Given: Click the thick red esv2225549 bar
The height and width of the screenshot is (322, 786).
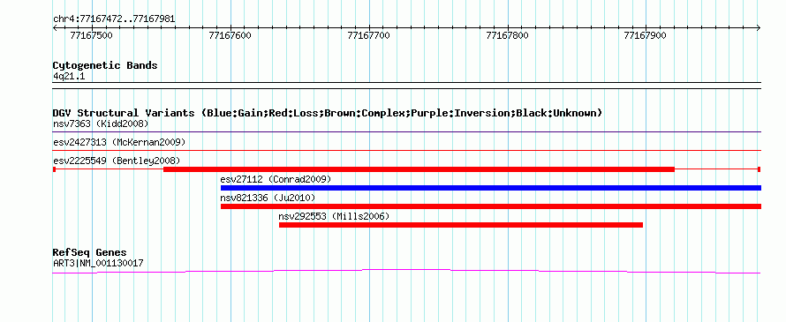Looking at the screenshot, I should coord(419,169).
